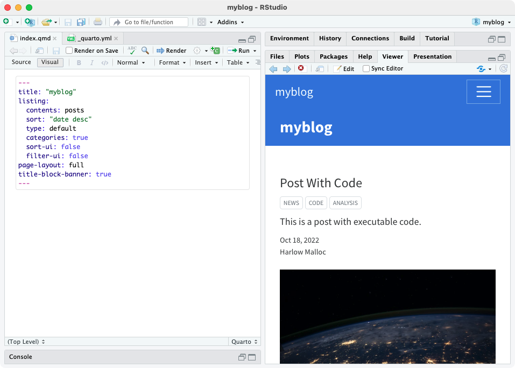Expand the Addins dropdown menu
This screenshot has height=368, width=515.
coord(230,22)
